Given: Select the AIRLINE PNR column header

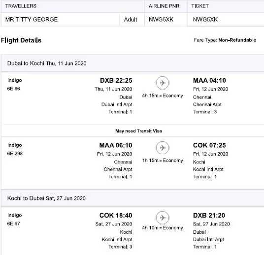Looking at the screenshot, I should click(164, 6).
